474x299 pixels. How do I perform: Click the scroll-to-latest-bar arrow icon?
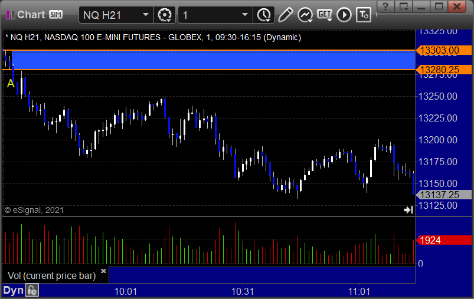[408, 210]
